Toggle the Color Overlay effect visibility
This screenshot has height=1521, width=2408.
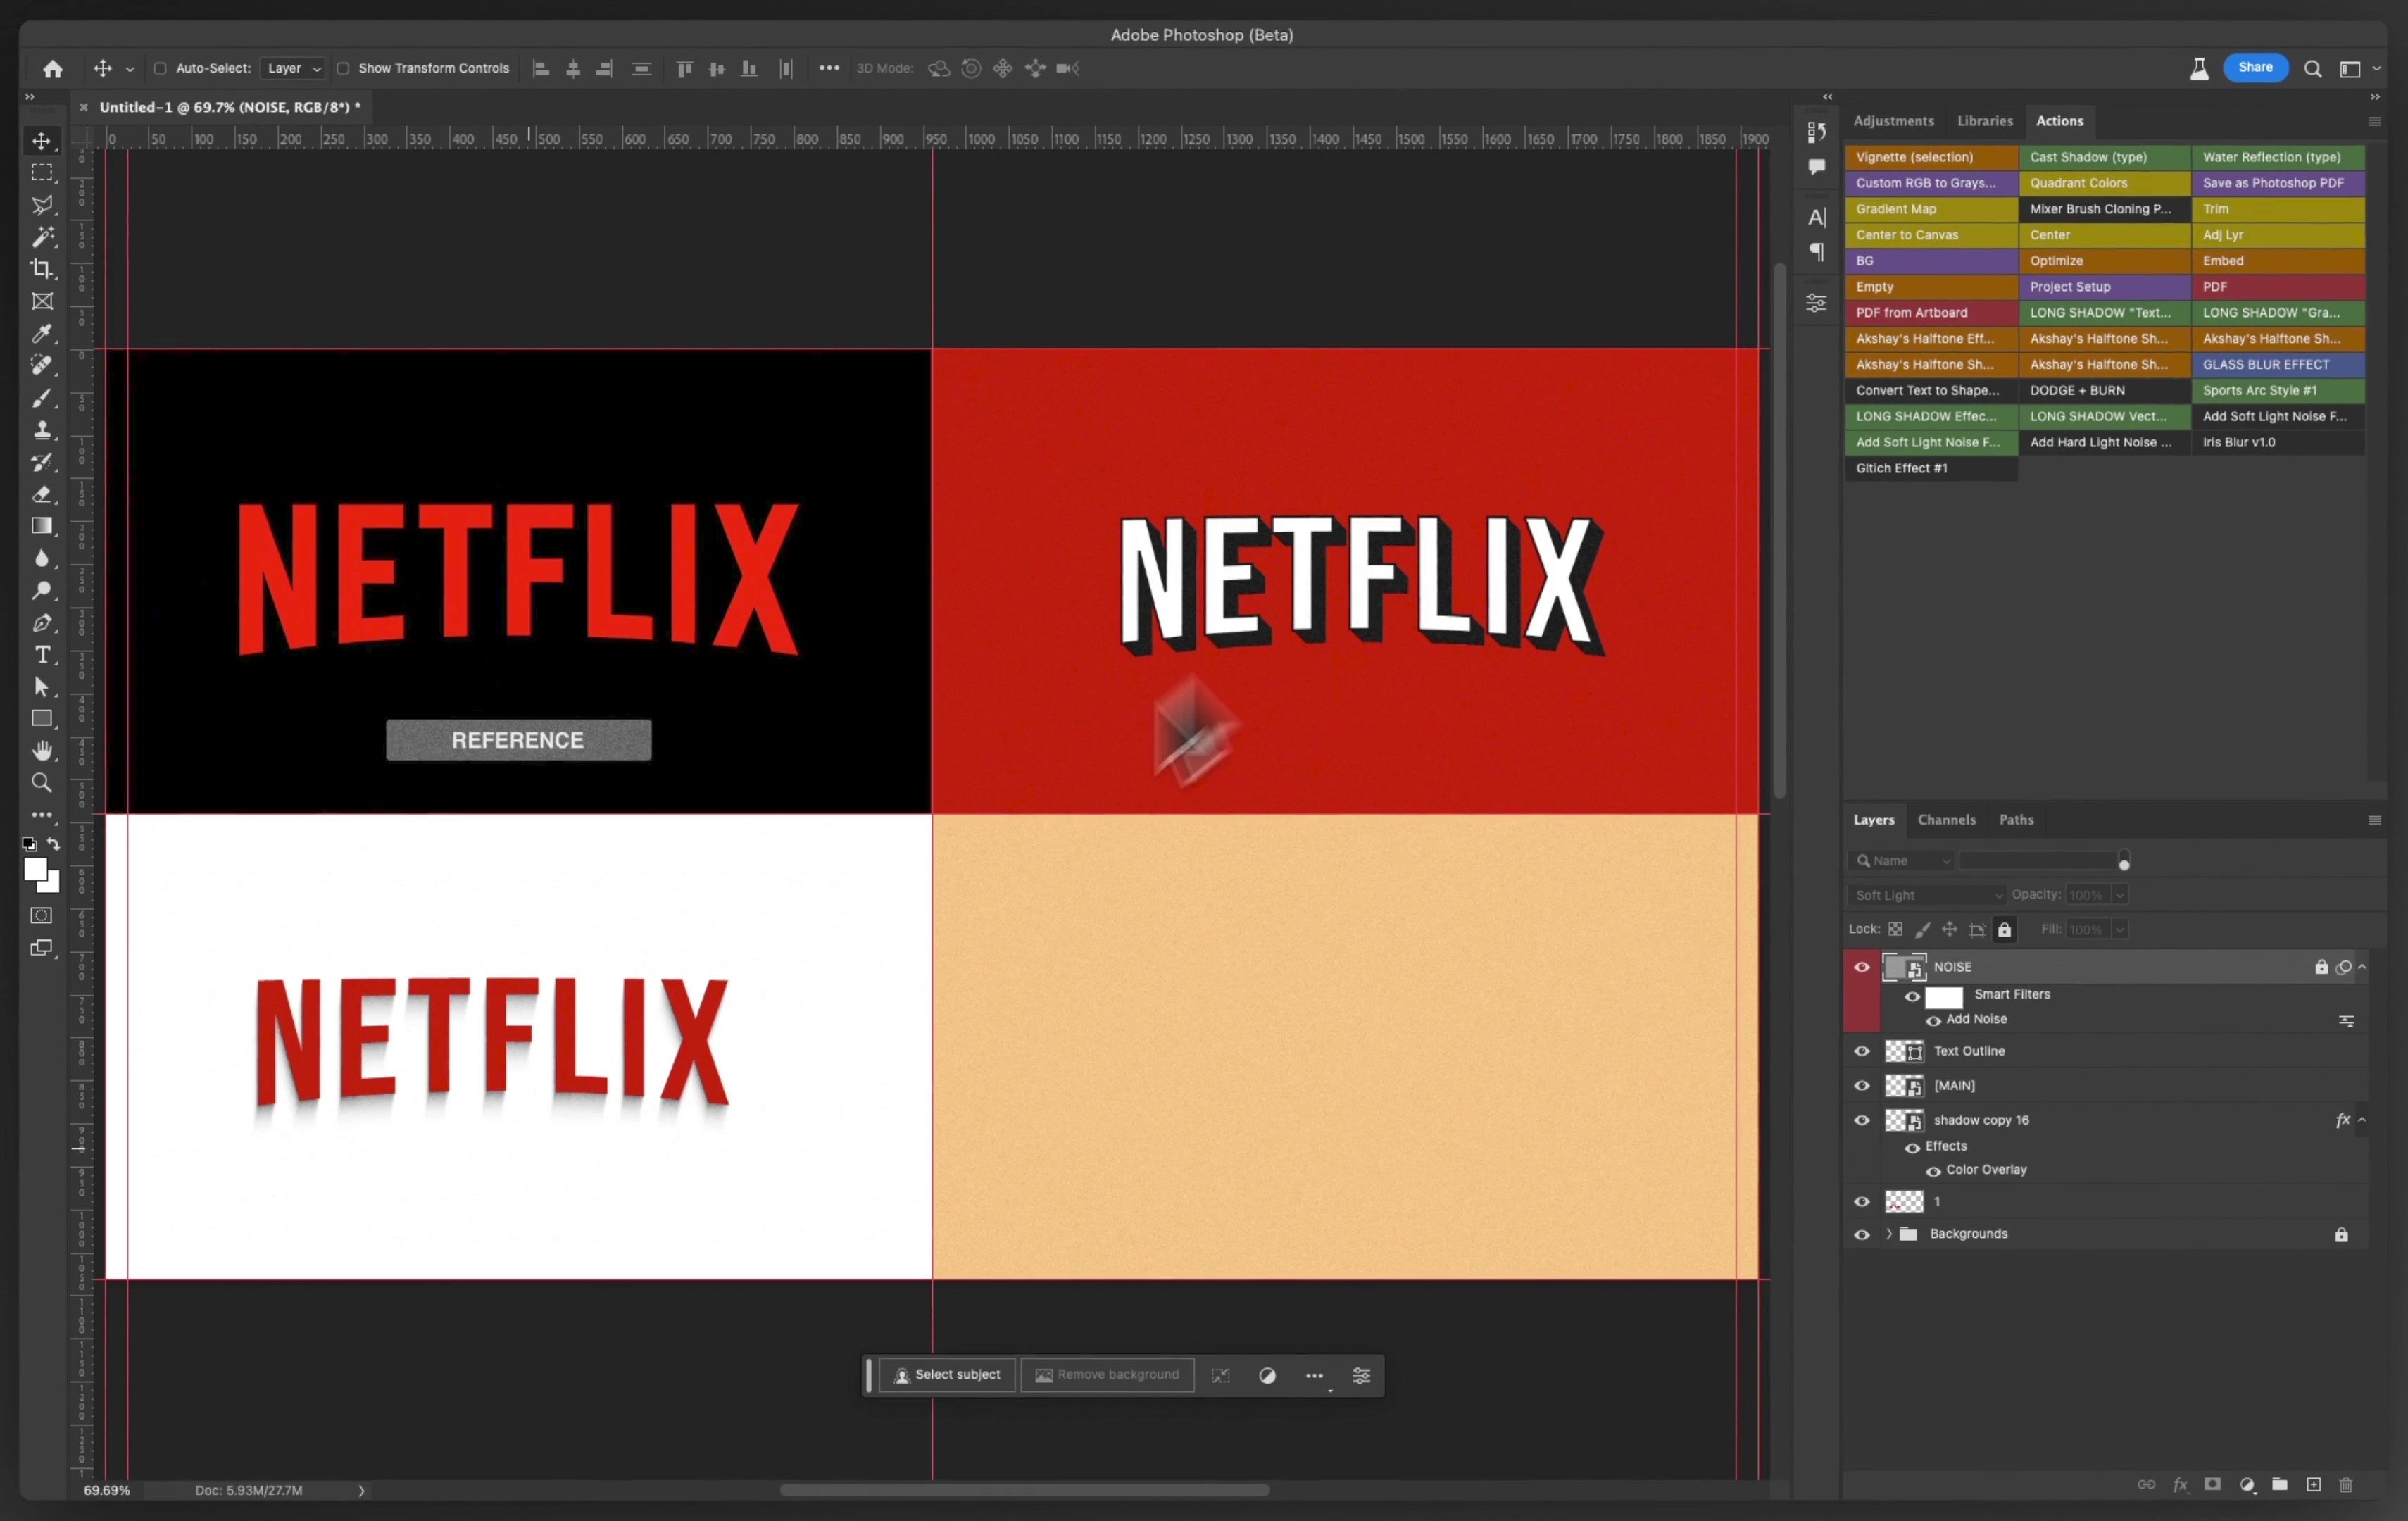(x=1933, y=1171)
